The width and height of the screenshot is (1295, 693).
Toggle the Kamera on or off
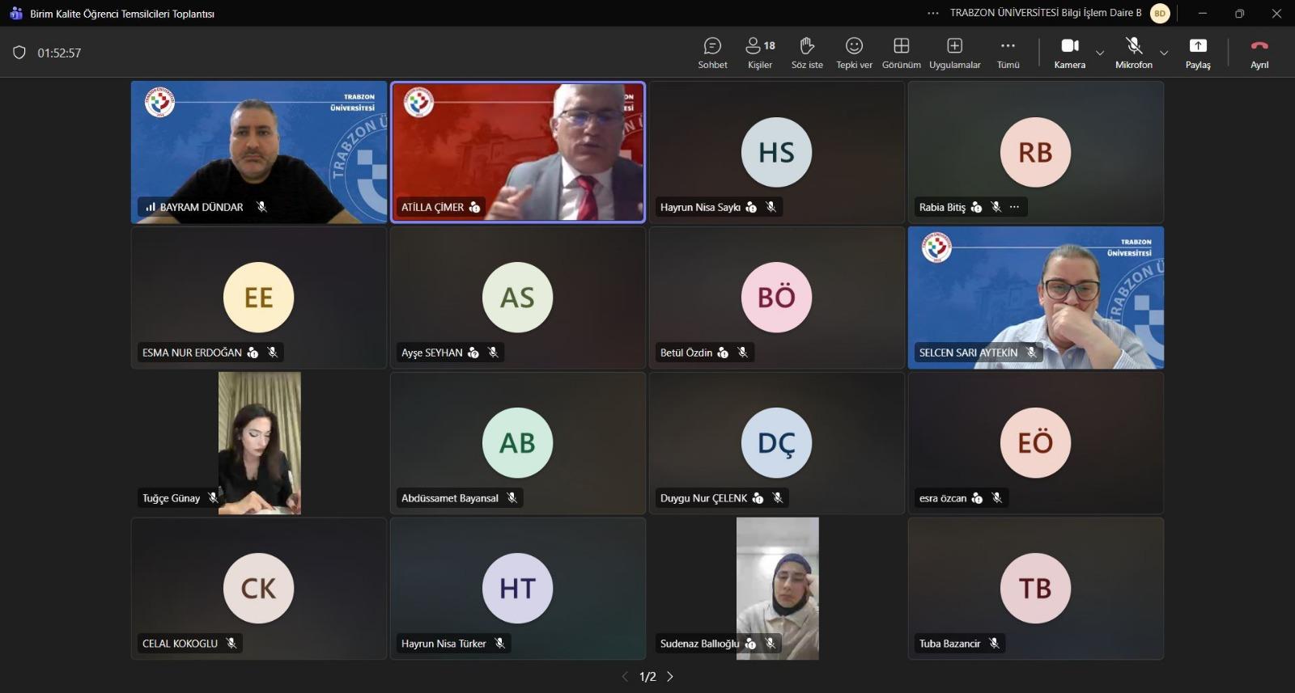pyautogui.click(x=1069, y=53)
